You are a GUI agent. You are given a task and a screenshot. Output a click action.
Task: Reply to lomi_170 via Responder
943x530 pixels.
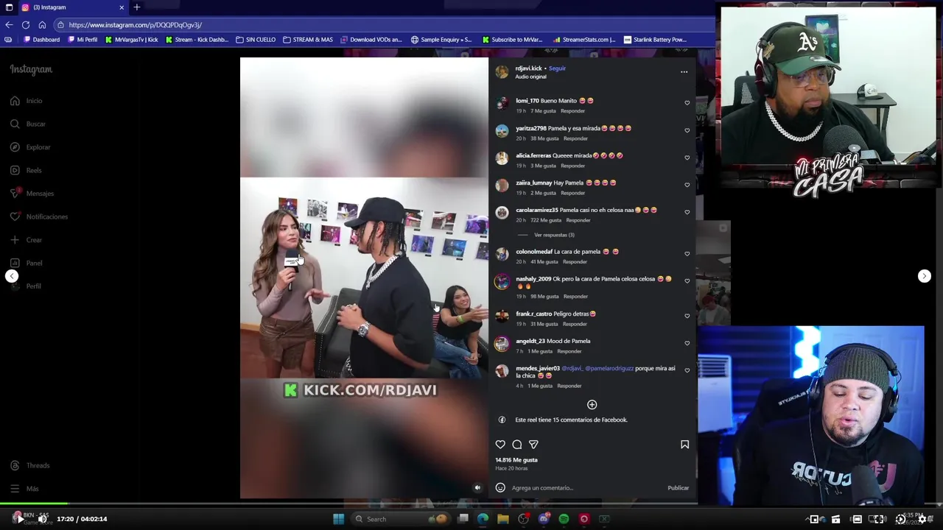[572, 111]
